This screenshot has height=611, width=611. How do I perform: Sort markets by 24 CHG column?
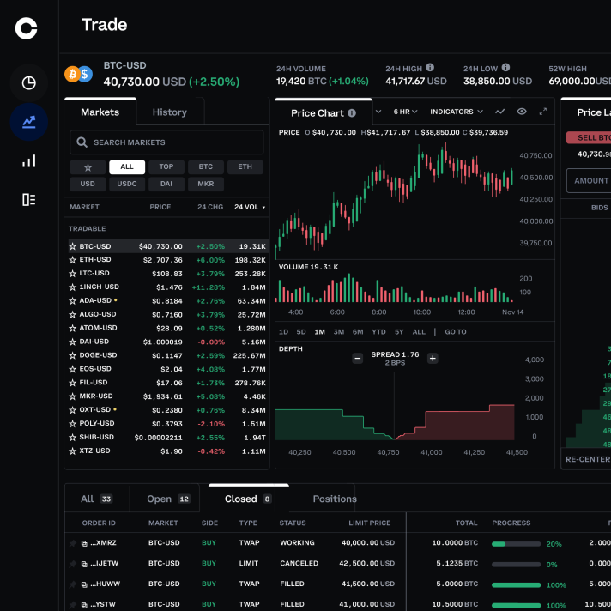pyautogui.click(x=210, y=207)
